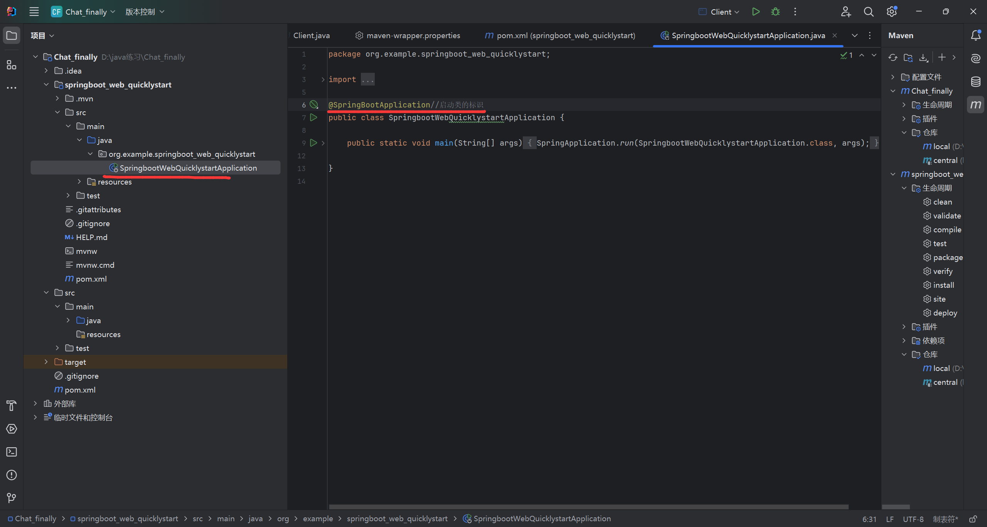Switch to the Client.java tab
The image size is (987, 527).
[311, 35]
